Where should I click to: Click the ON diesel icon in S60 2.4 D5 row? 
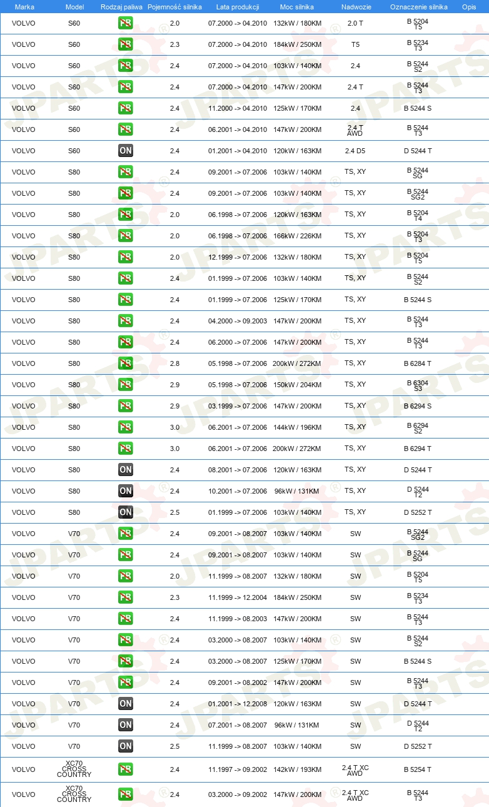(x=125, y=151)
